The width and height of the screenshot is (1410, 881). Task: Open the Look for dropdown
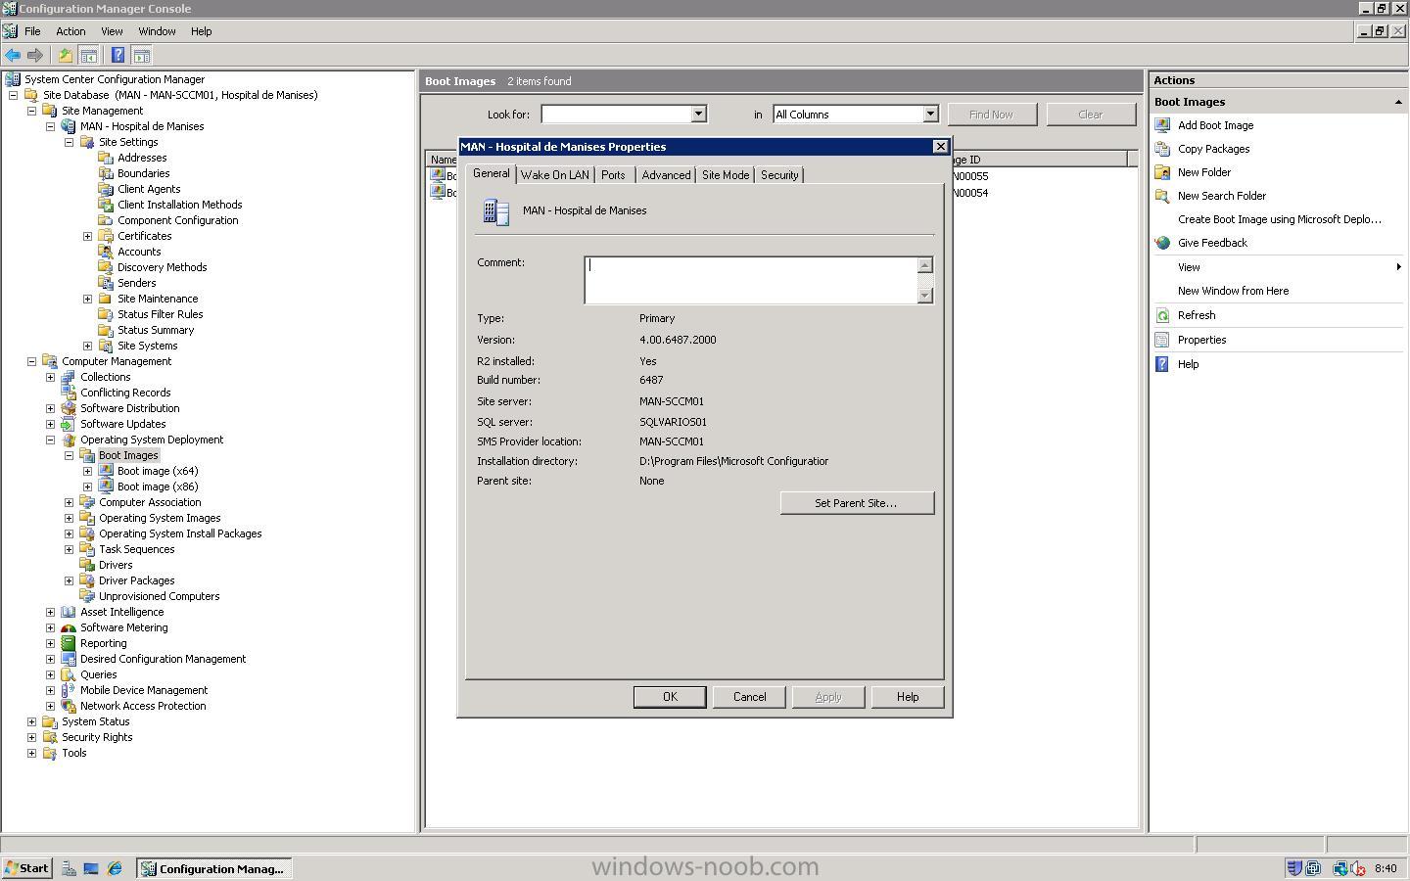click(698, 115)
